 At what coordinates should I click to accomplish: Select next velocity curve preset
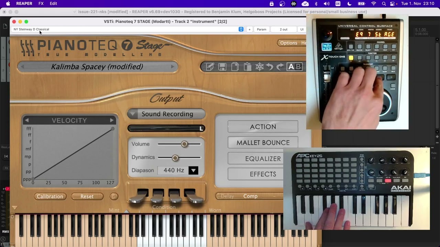(112, 120)
